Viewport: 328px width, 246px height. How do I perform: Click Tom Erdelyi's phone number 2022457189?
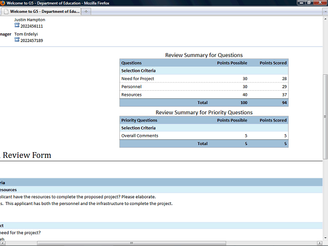click(x=32, y=40)
